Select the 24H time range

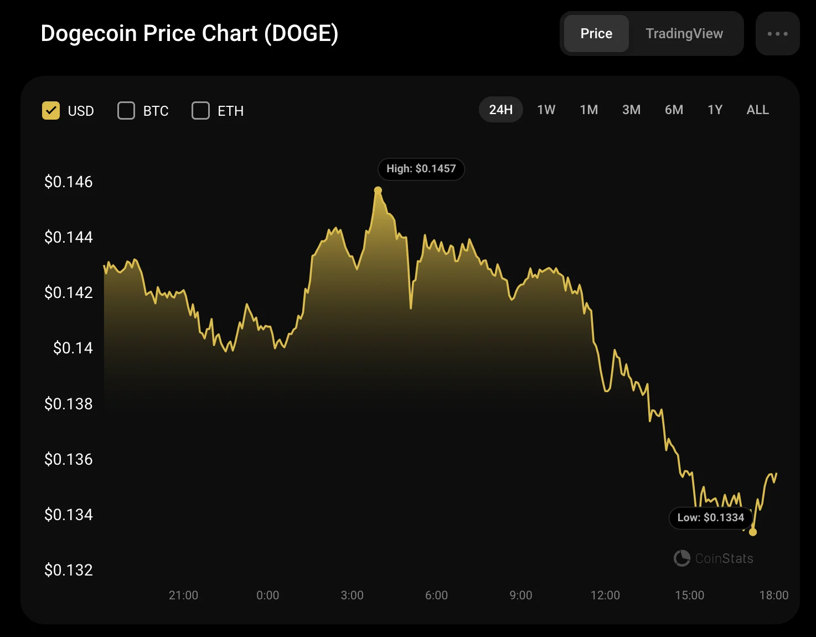pos(500,110)
